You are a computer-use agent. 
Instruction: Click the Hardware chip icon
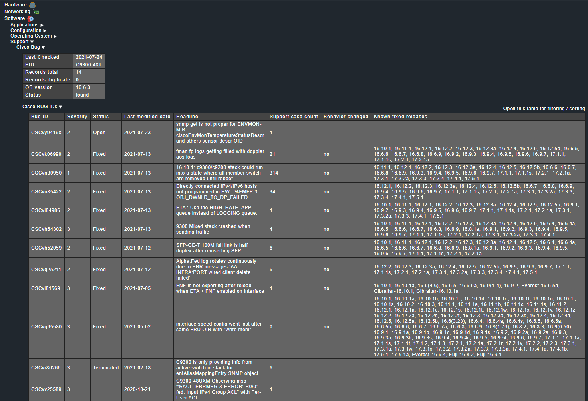click(32, 5)
